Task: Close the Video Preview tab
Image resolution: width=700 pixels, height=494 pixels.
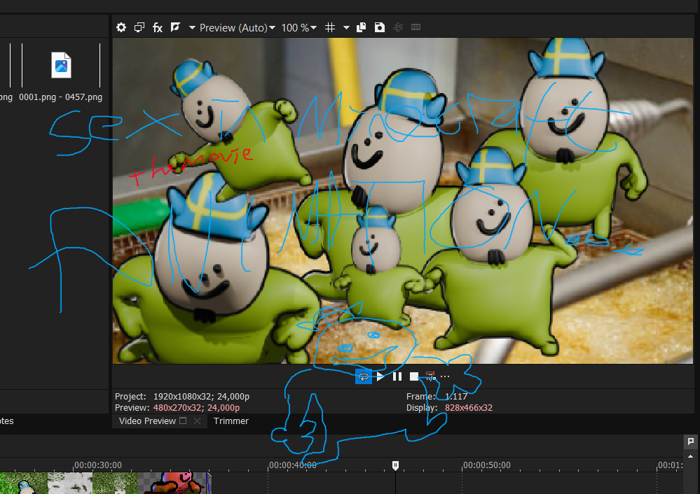Action: 198,421
